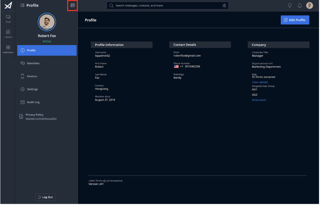
Task: Click the phone number 3515462256
Action: (x=193, y=67)
